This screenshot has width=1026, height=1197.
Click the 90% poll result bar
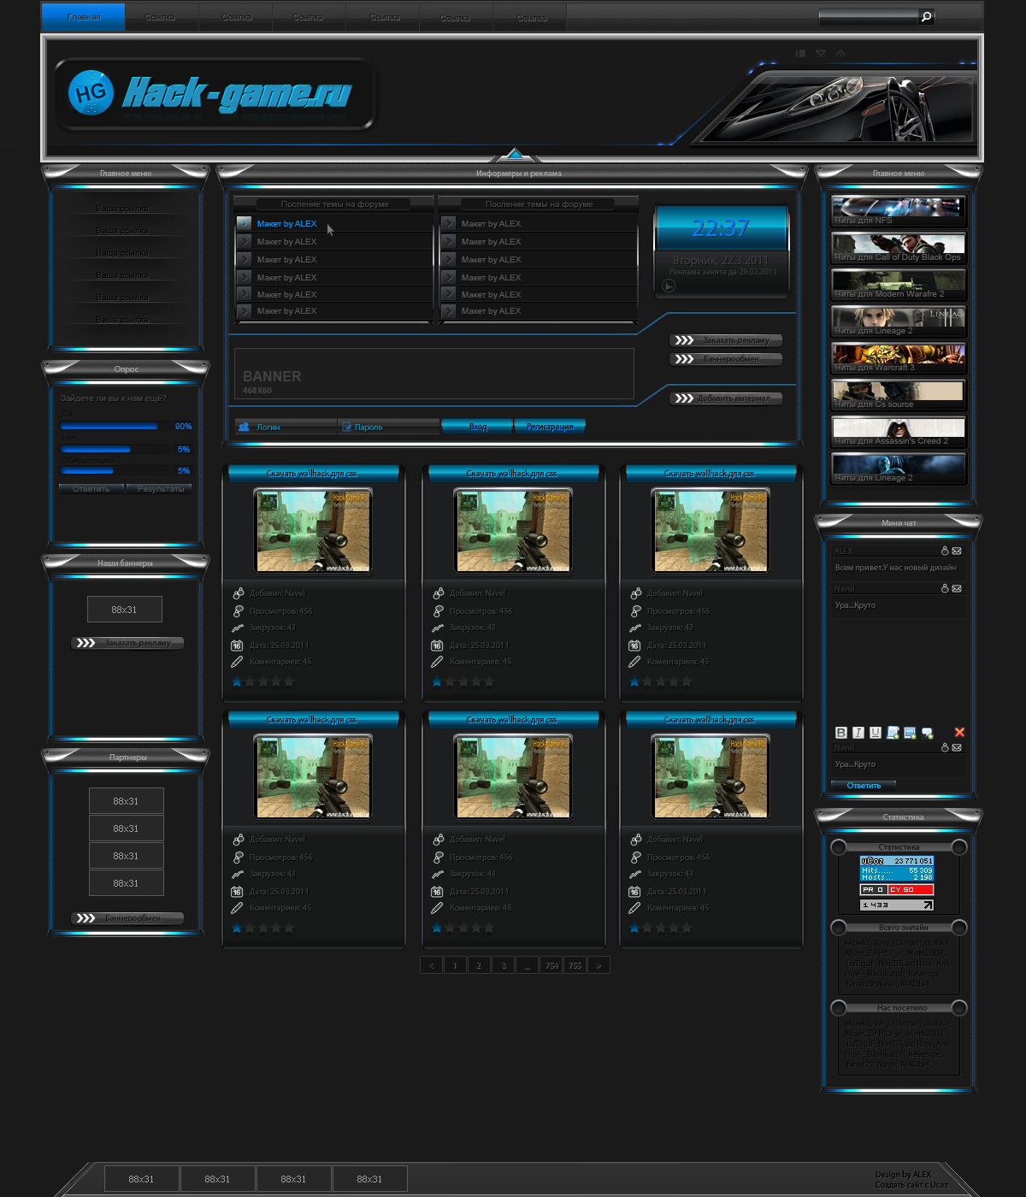[x=109, y=425]
